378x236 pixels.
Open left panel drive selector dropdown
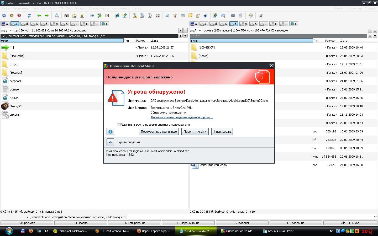(x=10, y=30)
